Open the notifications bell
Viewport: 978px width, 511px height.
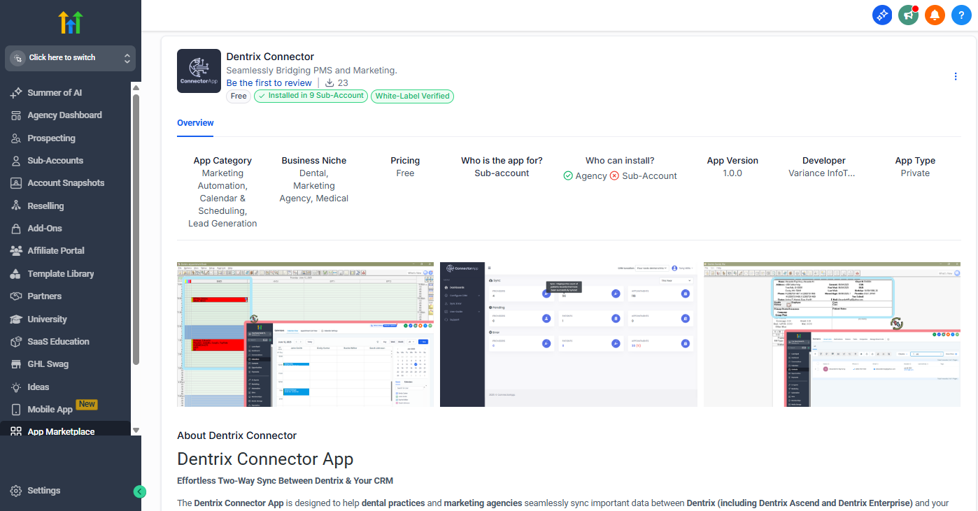[x=935, y=15]
